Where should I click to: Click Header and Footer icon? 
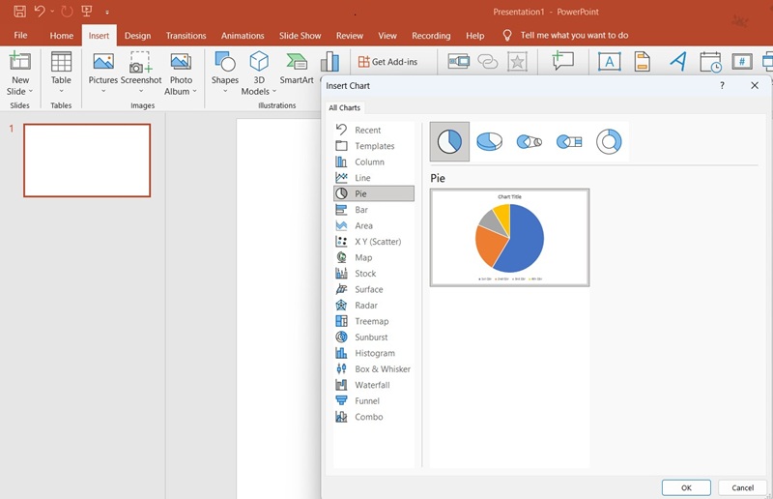[642, 62]
